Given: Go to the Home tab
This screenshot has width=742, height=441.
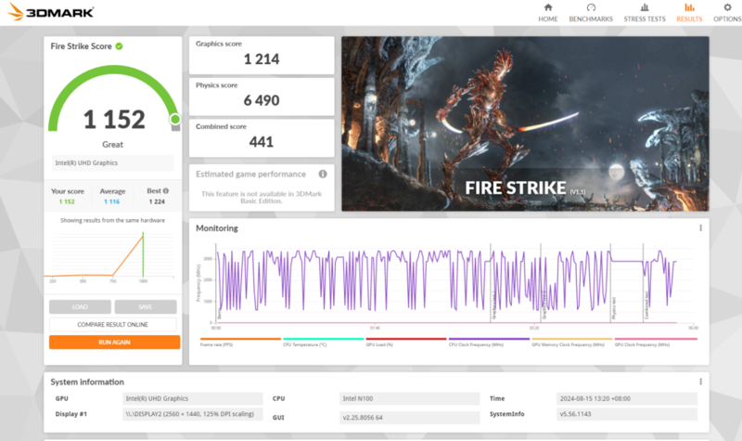Looking at the screenshot, I should 547,12.
